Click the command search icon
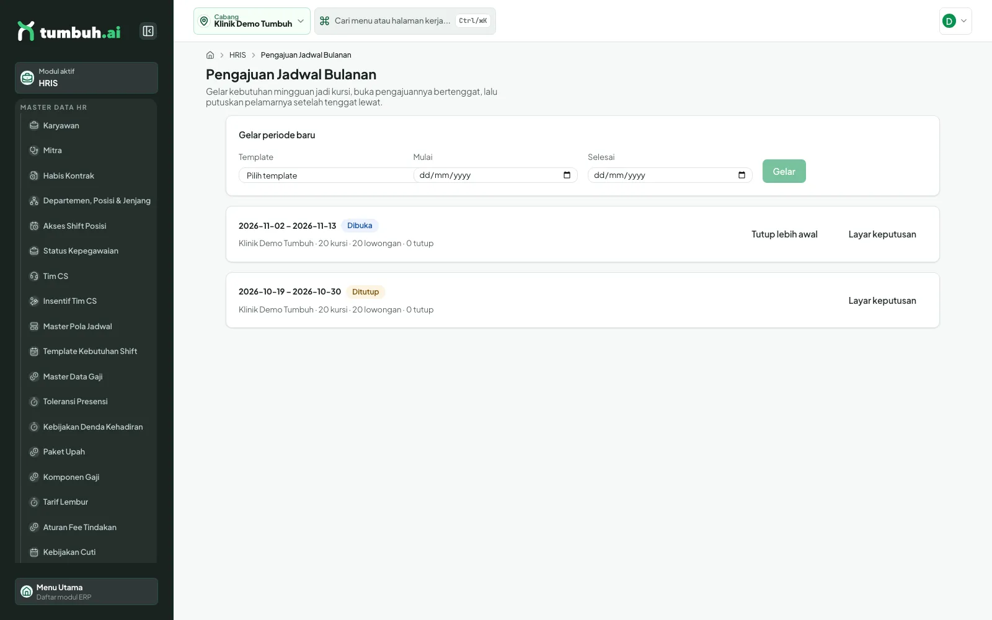The width and height of the screenshot is (992, 620). (x=324, y=21)
